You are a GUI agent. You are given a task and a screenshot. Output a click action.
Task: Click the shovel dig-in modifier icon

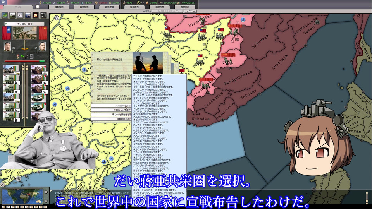click(x=27, y=57)
